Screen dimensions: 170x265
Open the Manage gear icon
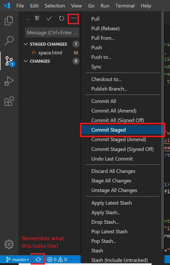(x=9, y=244)
